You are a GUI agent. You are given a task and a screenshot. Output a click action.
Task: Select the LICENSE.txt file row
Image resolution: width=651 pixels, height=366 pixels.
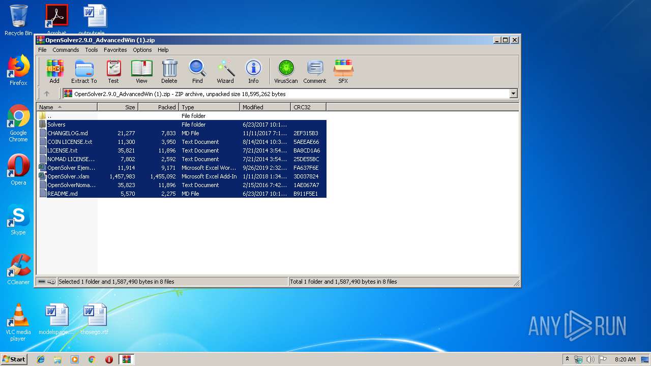[x=182, y=150]
